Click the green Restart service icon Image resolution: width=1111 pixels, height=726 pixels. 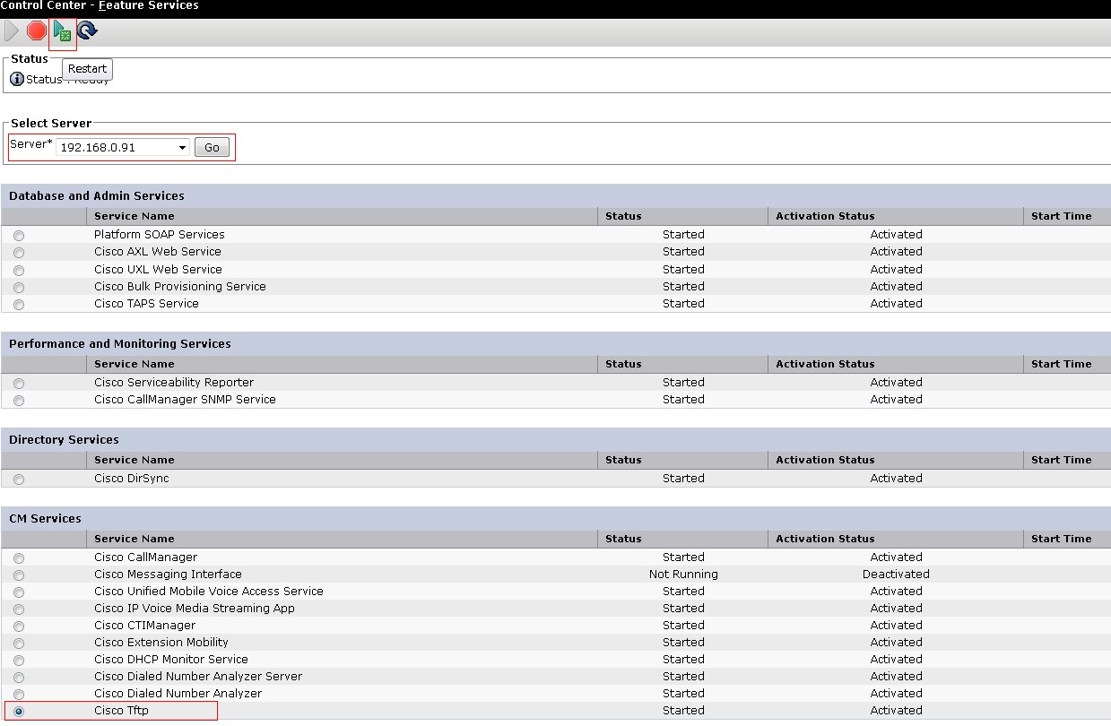pos(63,32)
